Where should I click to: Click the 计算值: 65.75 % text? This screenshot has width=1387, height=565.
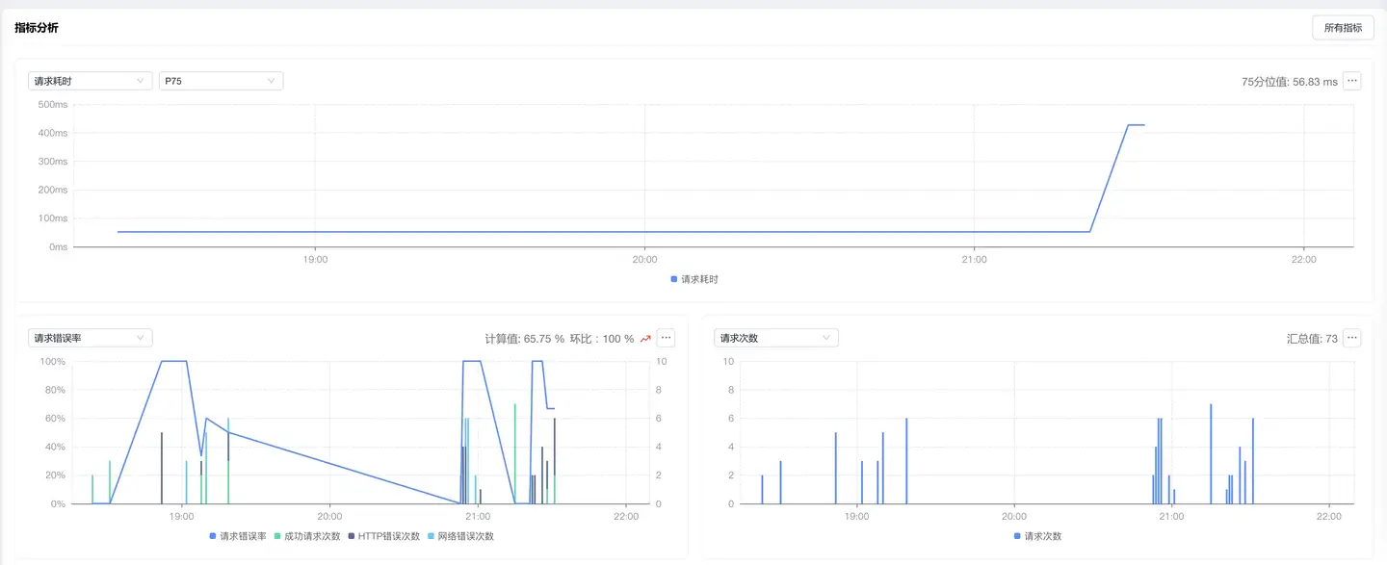pyautogui.click(x=524, y=339)
